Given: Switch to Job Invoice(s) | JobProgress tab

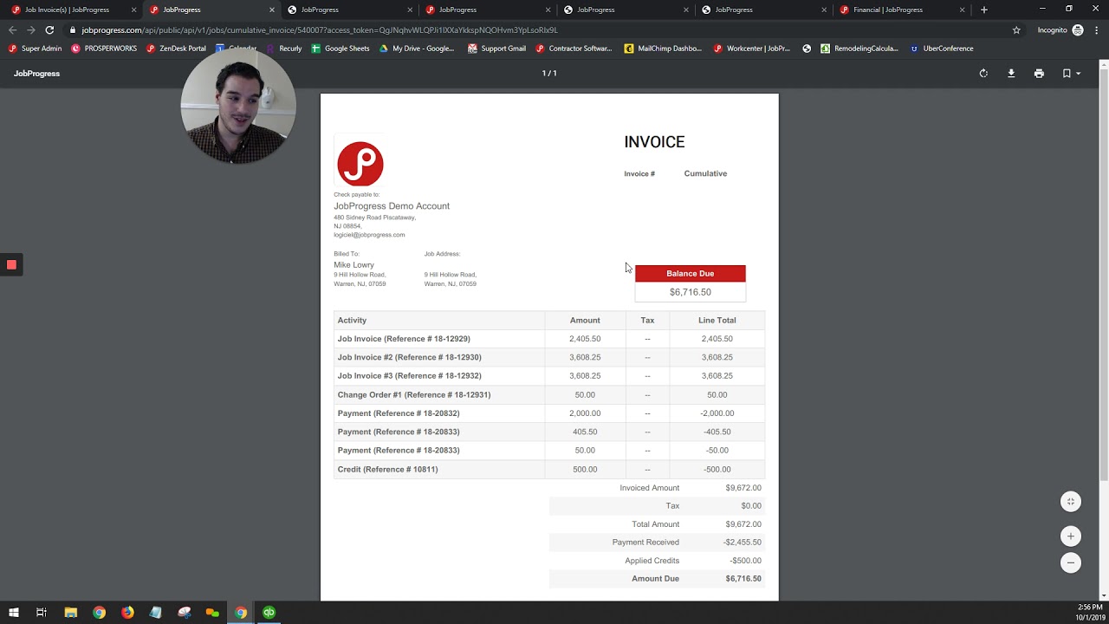Looking at the screenshot, I should [x=72, y=10].
